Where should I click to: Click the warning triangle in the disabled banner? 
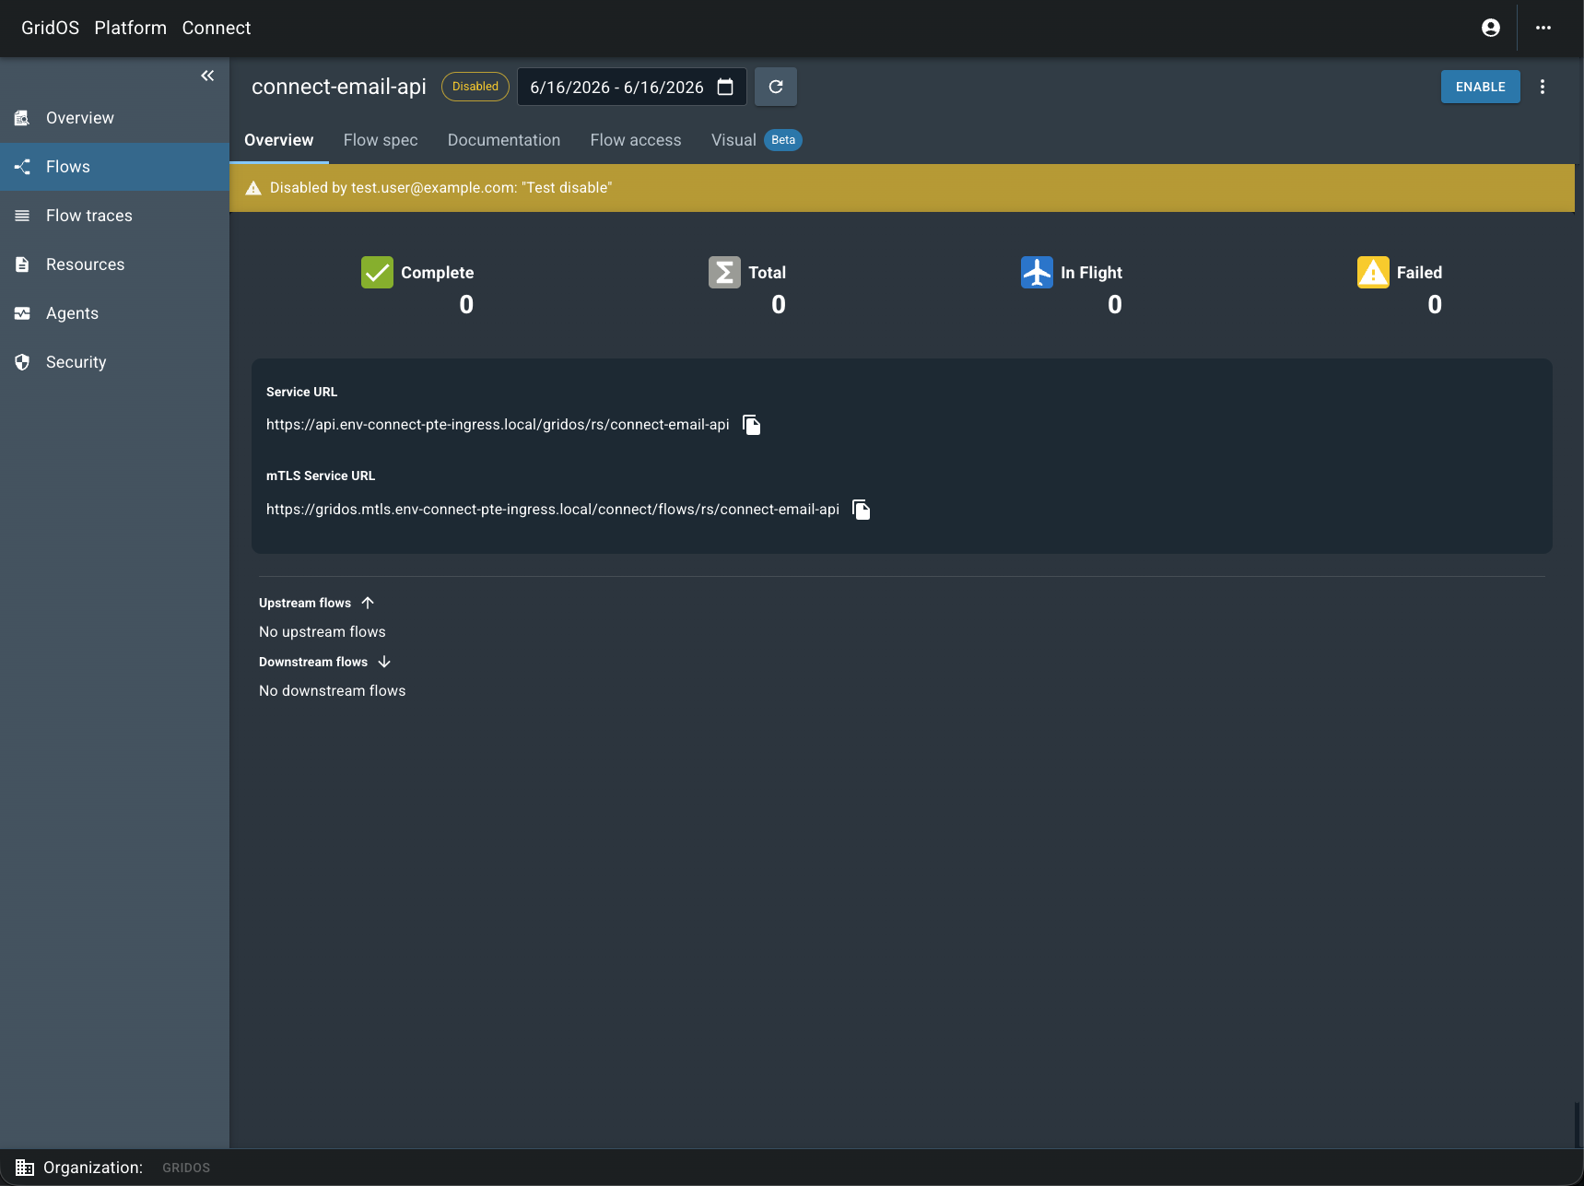253,188
